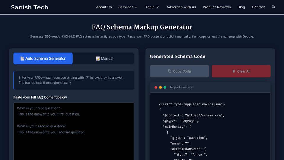This screenshot has width=284, height=160.
Task: Focus the FAQ content textarea
Action: click(74, 131)
